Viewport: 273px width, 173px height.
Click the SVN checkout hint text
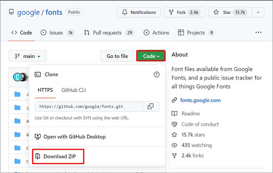coord(82,118)
